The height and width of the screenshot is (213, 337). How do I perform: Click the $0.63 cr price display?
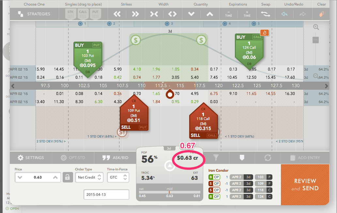pos(187,158)
